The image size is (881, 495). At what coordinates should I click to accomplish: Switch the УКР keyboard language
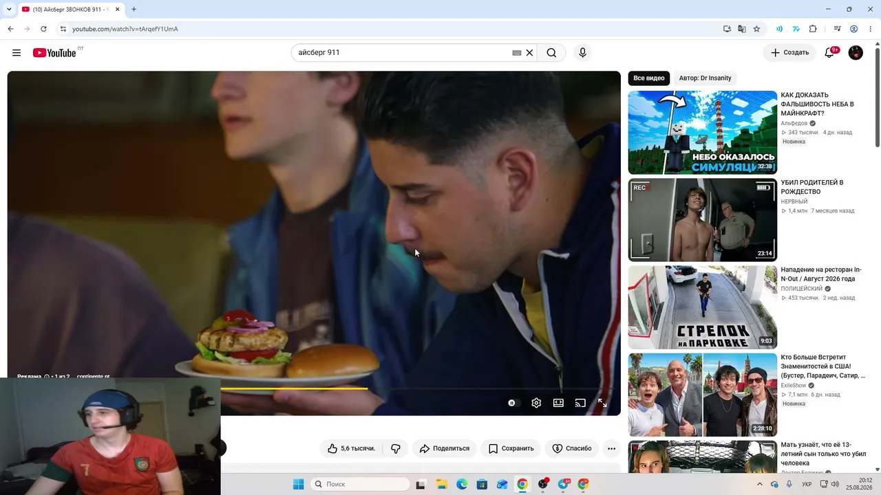pos(807,484)
